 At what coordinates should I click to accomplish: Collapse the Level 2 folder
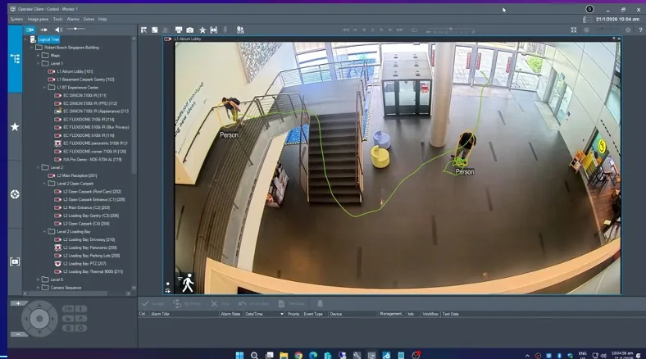(x=39, y=167)
